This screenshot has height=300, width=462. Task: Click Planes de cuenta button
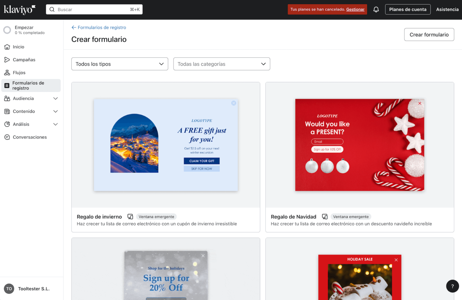pos(408,9)
